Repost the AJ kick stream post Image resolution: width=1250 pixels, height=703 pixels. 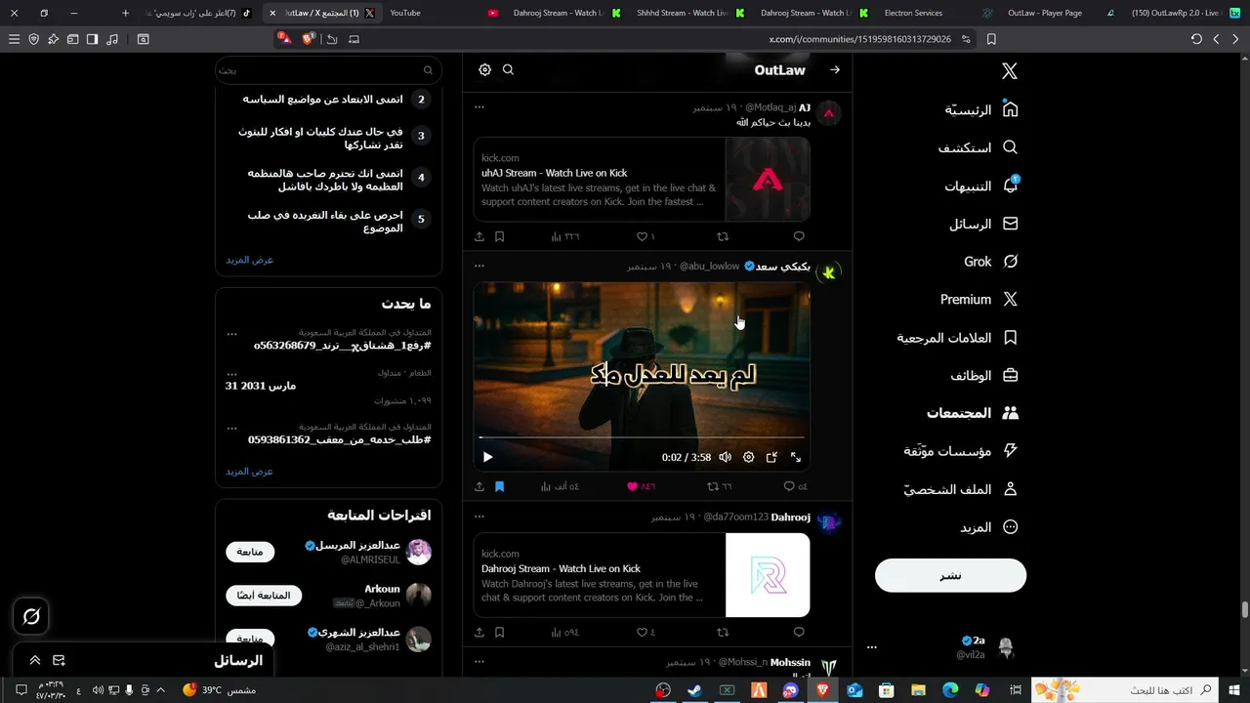(x=723, y=236)
